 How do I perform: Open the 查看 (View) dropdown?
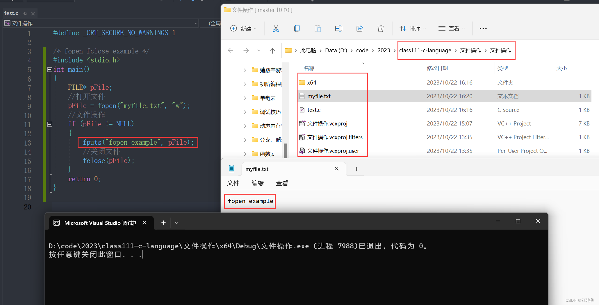pos(452,28)
